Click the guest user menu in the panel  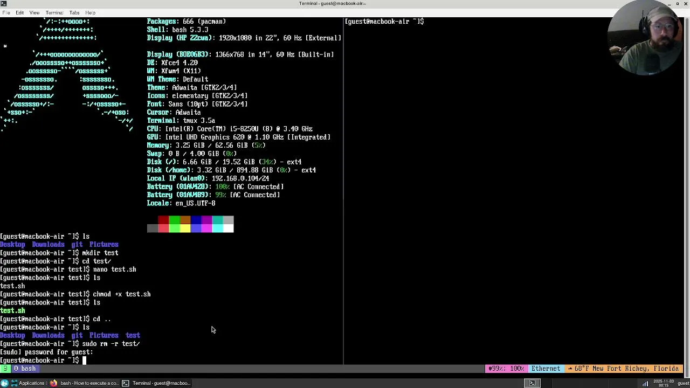[x=684, y=383]
